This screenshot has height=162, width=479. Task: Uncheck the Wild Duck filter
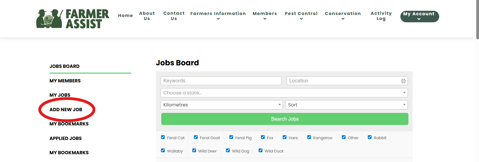coord(260,150)
